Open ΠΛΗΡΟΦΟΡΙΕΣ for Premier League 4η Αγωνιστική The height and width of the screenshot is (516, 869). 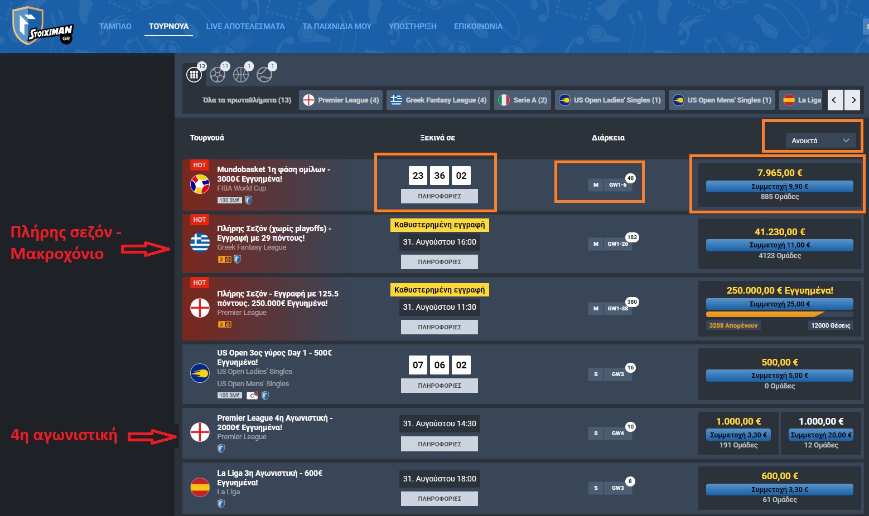click(x=440, y=444)
